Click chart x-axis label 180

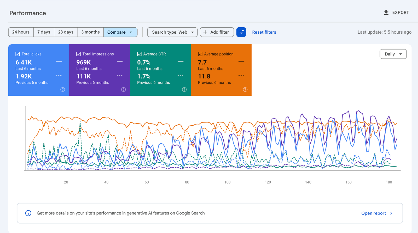389,182
